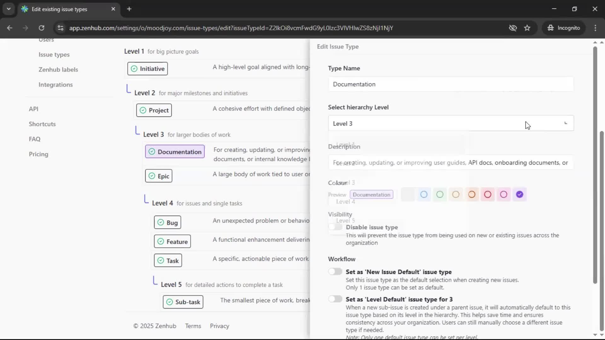
Task: Click the Type Name input field
Action: click(451, 84)
